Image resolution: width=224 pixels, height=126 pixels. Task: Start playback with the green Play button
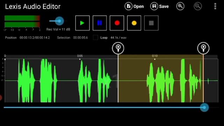(83, 23)
